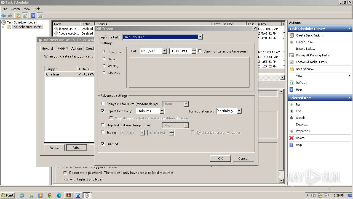Open the Help menu
The height and width of the screenshot is (199, 353).
point(38,9)
